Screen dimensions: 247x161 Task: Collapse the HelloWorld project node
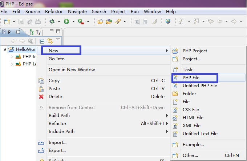(x=5, y=49)
